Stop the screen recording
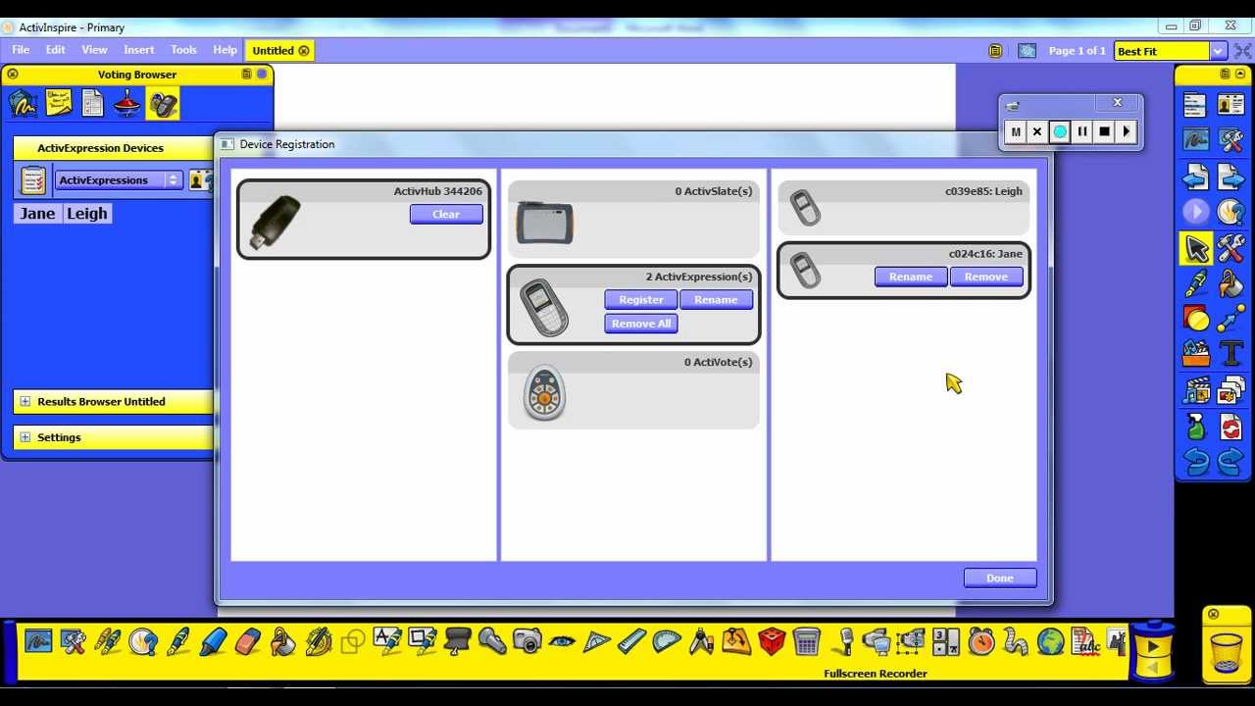The height and width of the screenshot is (706, 1255). (1104, 131)
